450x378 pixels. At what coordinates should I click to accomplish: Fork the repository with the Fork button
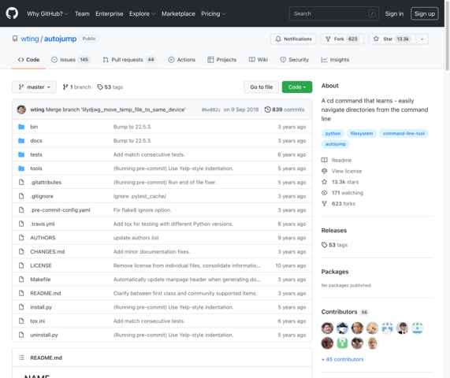point(342,39)
